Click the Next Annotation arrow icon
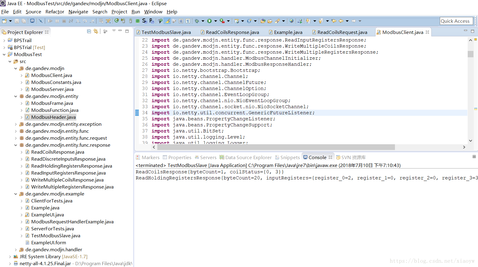 click(308, 21)
